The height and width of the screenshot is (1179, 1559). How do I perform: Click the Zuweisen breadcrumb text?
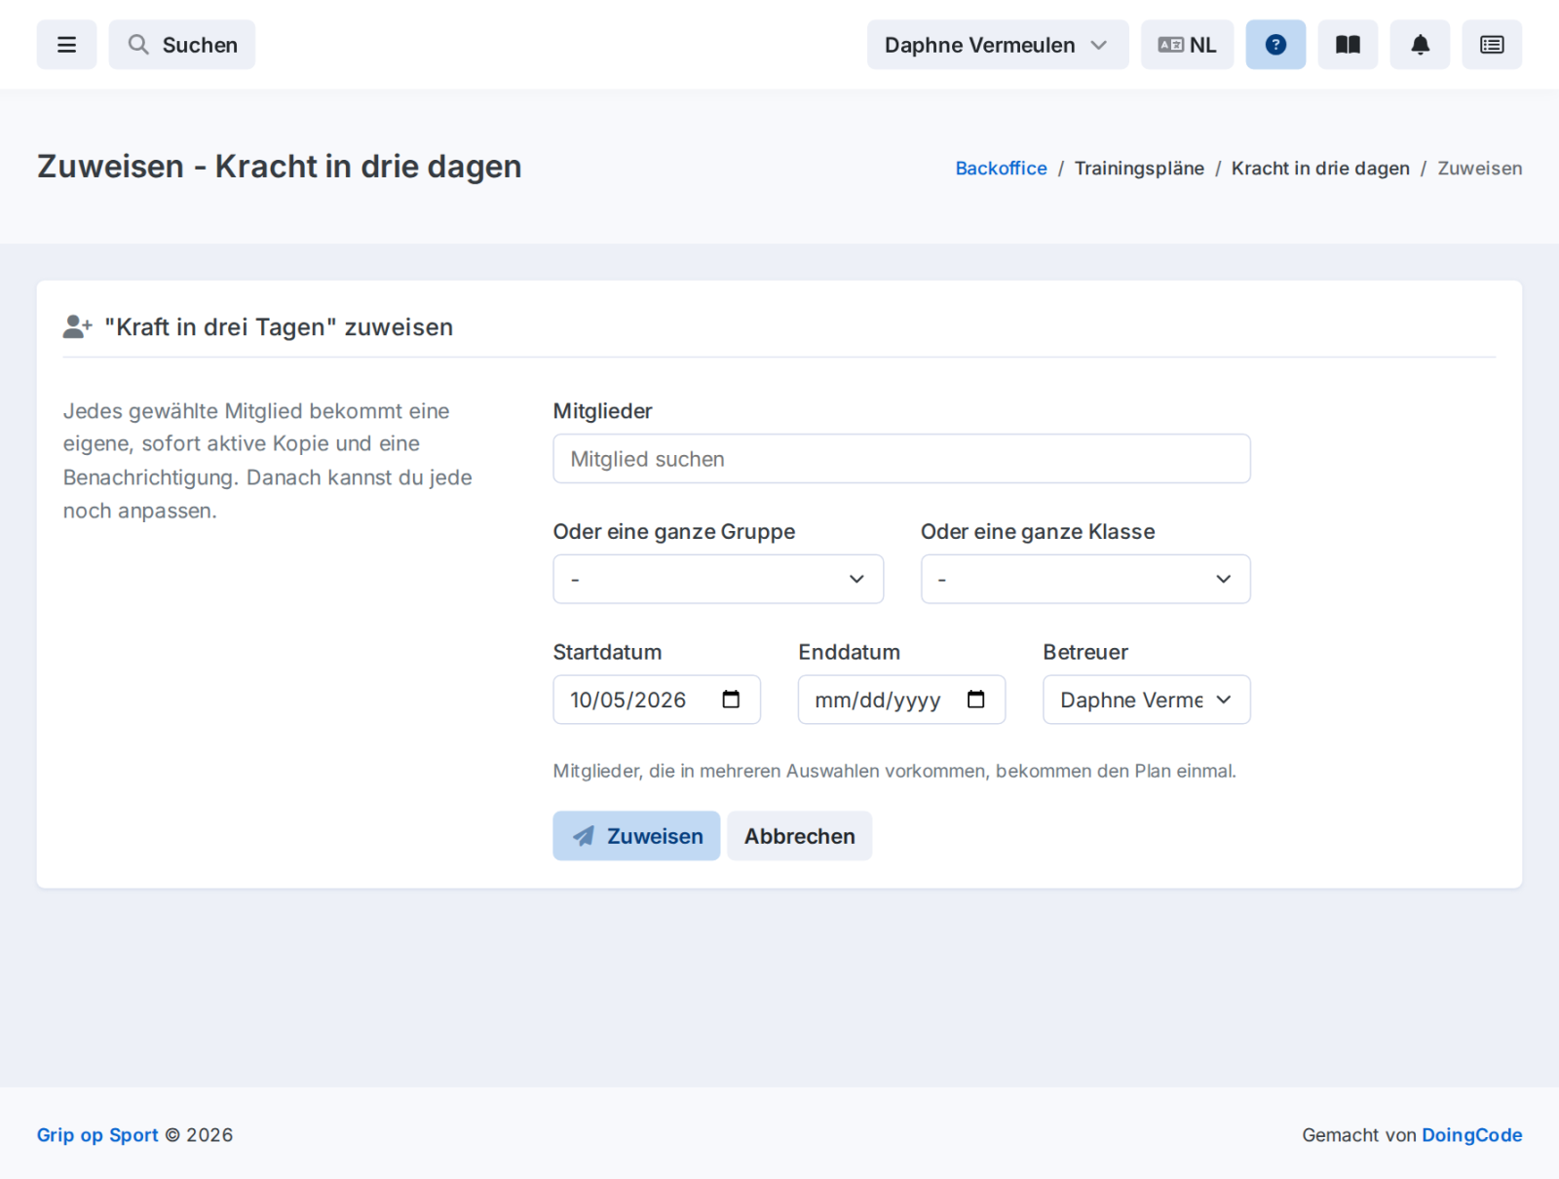[x=1479, y=169]
